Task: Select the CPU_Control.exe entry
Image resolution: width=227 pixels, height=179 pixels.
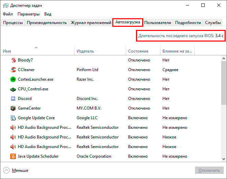Action: pyautogui.click(x=33, y=89)
